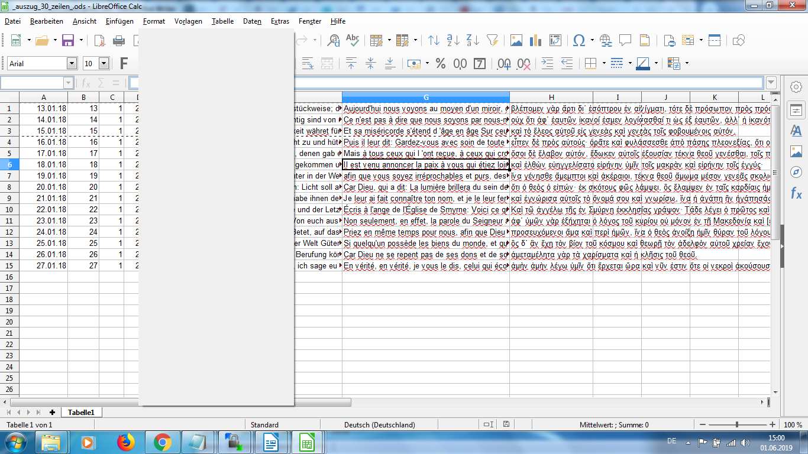Insert an image from file
This screenshot has height=454, width=808.
pyautogui.click(x=515, y=40)
